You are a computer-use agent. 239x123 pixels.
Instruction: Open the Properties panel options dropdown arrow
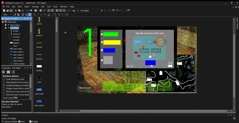[25, 68]
